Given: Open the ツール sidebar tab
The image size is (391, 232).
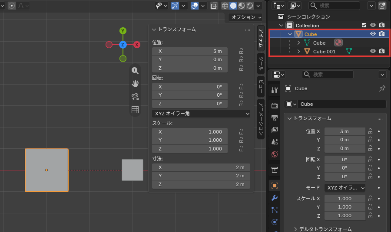Looking at the screenshot, I should click(261, 63).
